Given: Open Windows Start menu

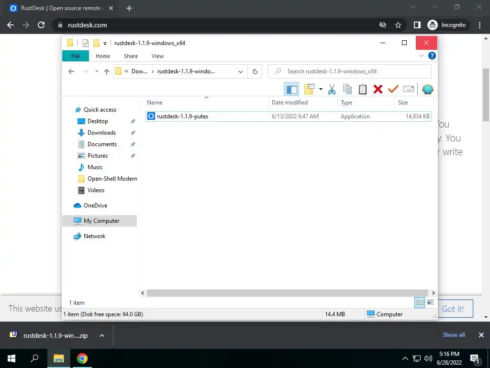Looking at the screenshot, I should [11, 358].
